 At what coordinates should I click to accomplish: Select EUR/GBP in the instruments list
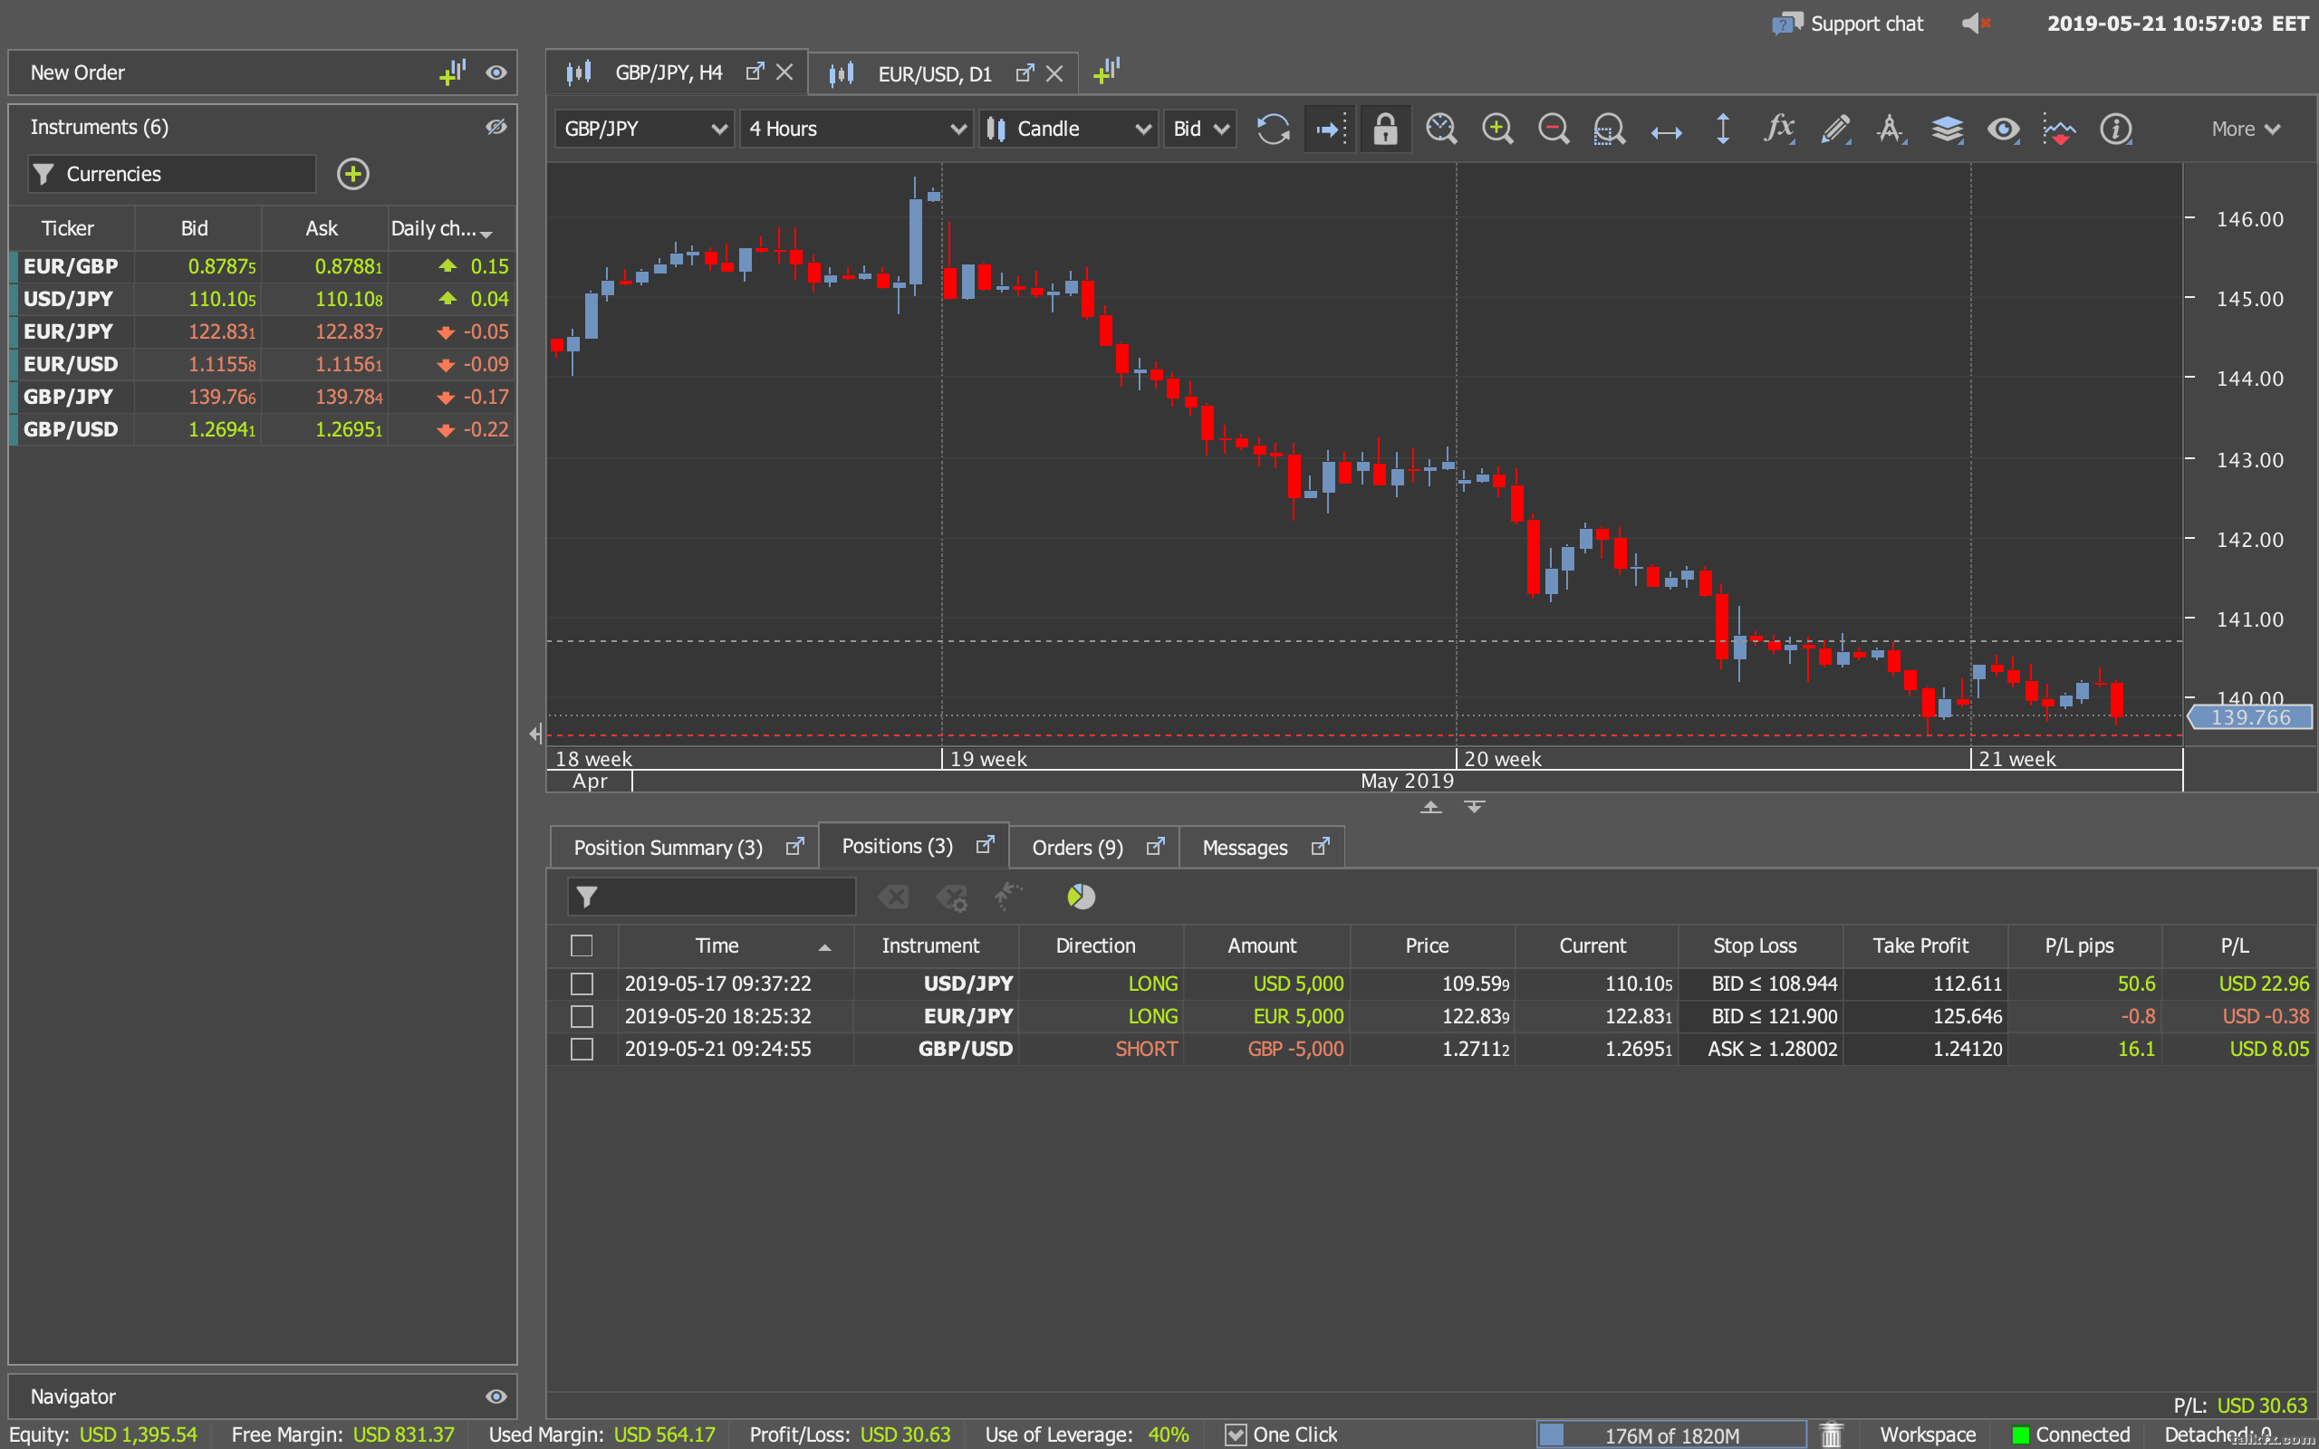[263, 266]
